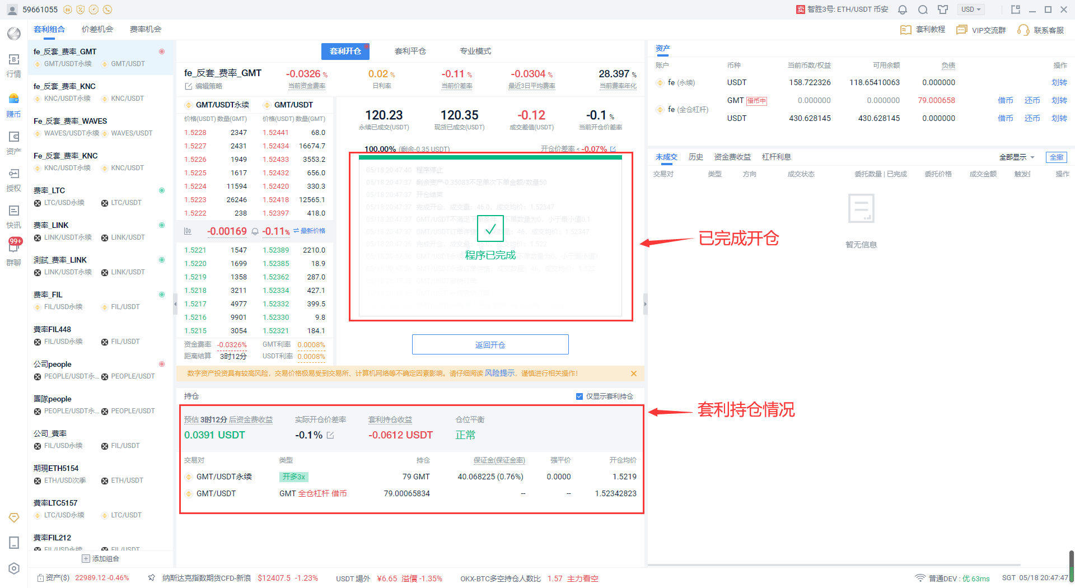Open the 全部显示 filter dropdown
1075x588 pixels.
pos(1017,157)
